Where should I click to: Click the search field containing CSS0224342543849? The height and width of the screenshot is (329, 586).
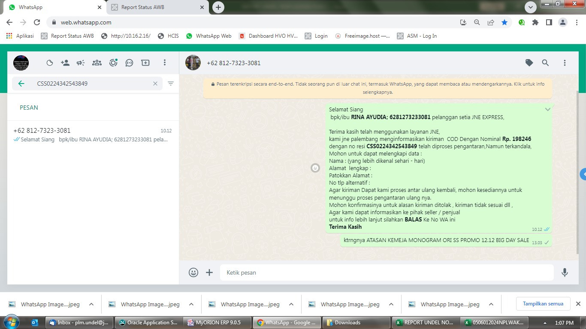click(x=87, y=84)
